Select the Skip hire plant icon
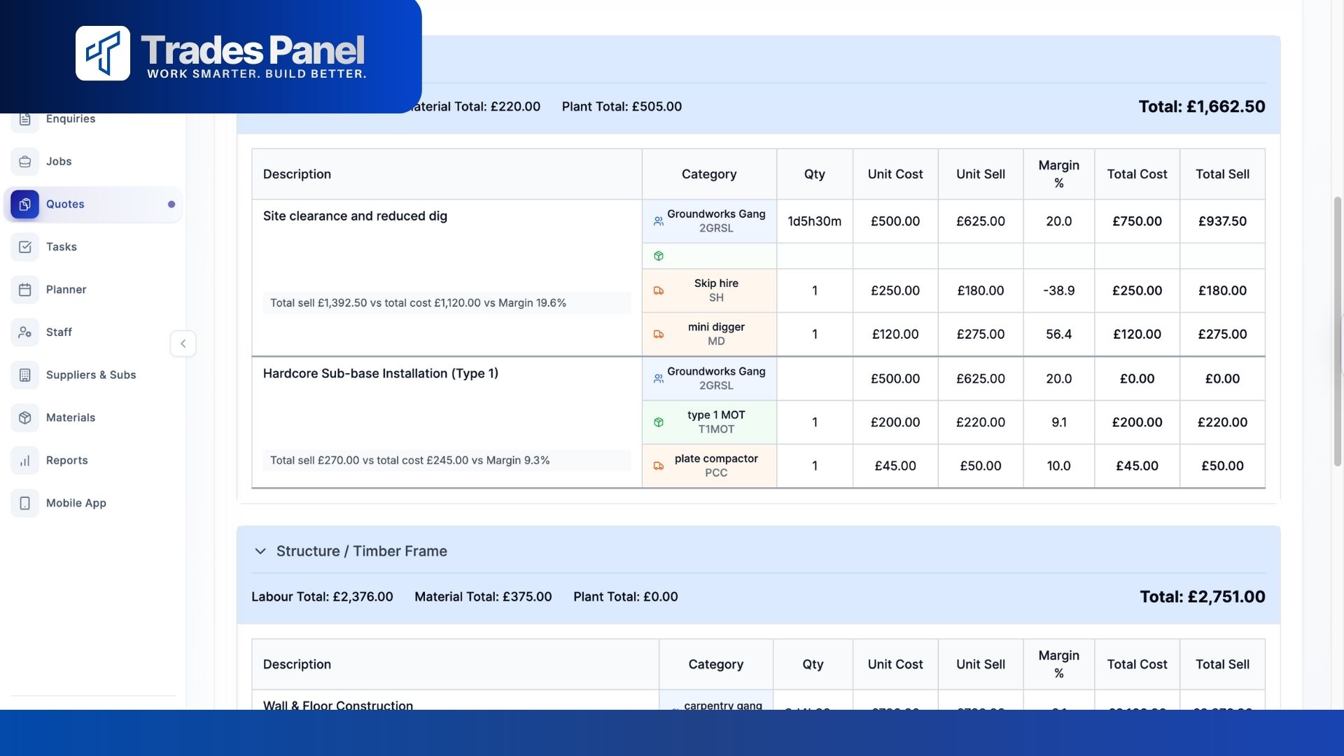This screenshot has height=756, width=1344. (659, 290)
